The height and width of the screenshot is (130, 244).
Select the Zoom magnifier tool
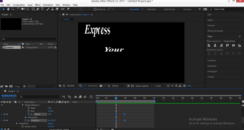(x=13, y=9)
